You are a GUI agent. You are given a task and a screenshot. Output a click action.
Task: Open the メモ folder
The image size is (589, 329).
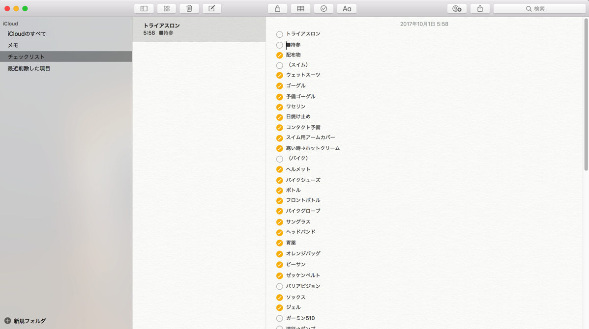pyautogui.click(x=66, y=45)
